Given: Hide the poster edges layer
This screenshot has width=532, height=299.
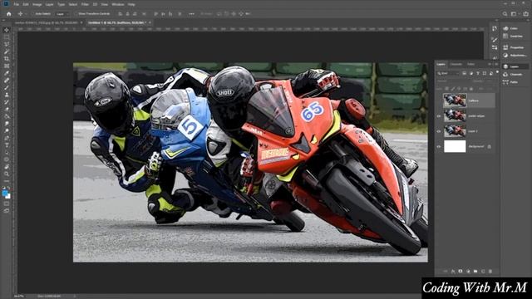Looking at the screenshot, I should pos(439,116).
